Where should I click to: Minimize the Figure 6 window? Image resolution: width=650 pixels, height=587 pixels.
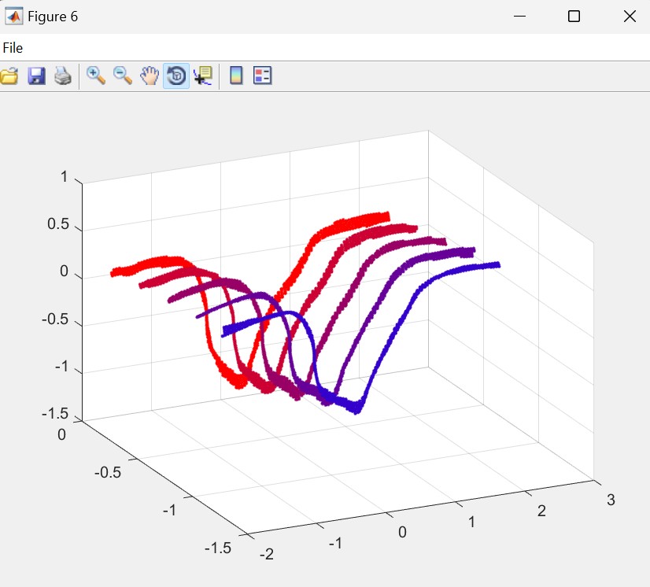(x=519, y=16)
